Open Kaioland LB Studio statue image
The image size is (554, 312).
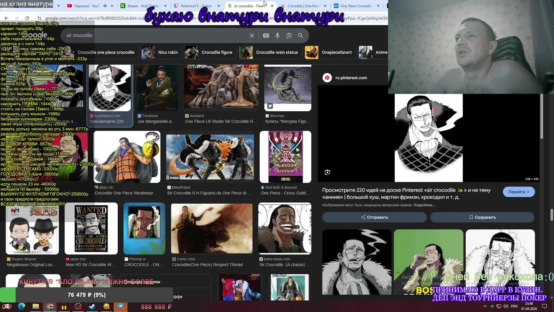click(221, 87)
